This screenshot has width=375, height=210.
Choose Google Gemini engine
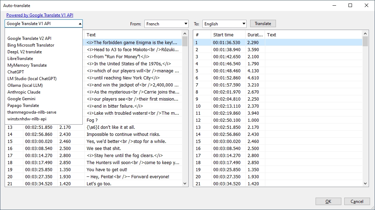(22, 98)
